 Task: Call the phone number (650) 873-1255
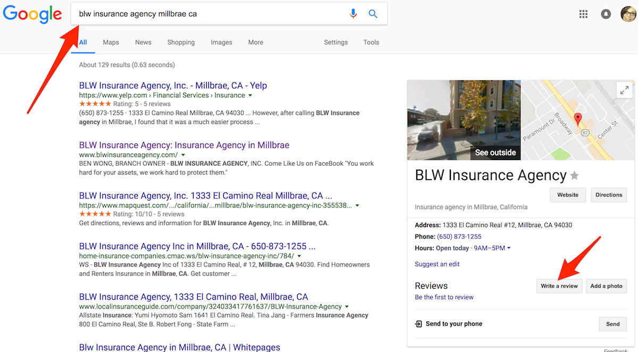(459, 237)
